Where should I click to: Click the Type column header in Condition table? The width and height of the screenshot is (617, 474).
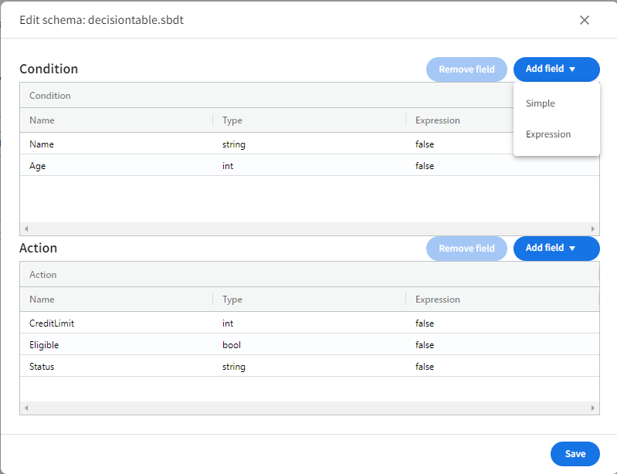pyautogui.click(x=232, y=120)
